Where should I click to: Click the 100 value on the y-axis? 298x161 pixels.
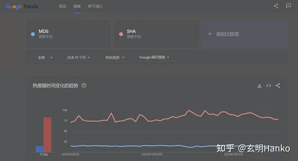(x=65, y=110)
